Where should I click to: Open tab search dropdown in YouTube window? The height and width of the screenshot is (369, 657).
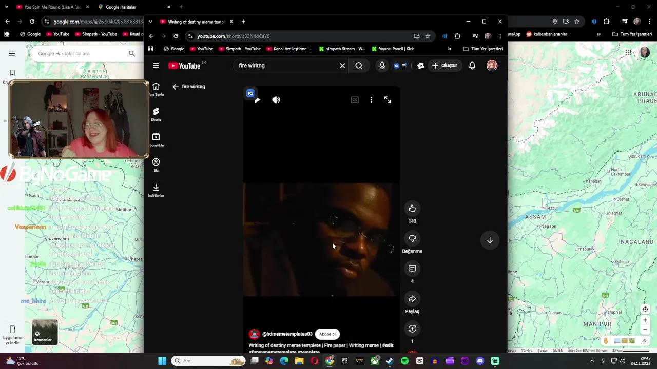point(150,22)
